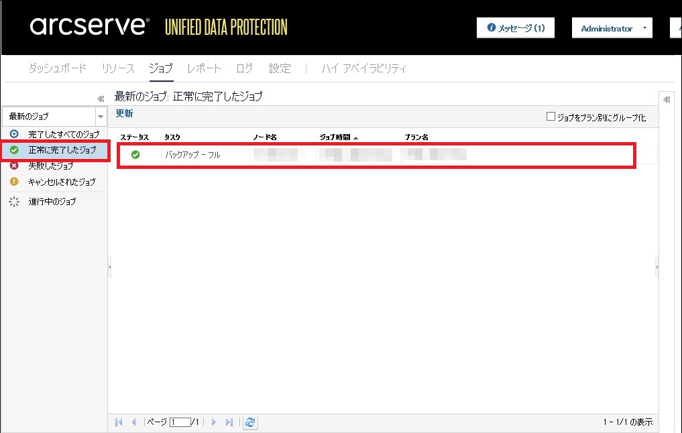
Task: Select 進行中のジョブ in sidebar
Action: click(x=52, y=202)
